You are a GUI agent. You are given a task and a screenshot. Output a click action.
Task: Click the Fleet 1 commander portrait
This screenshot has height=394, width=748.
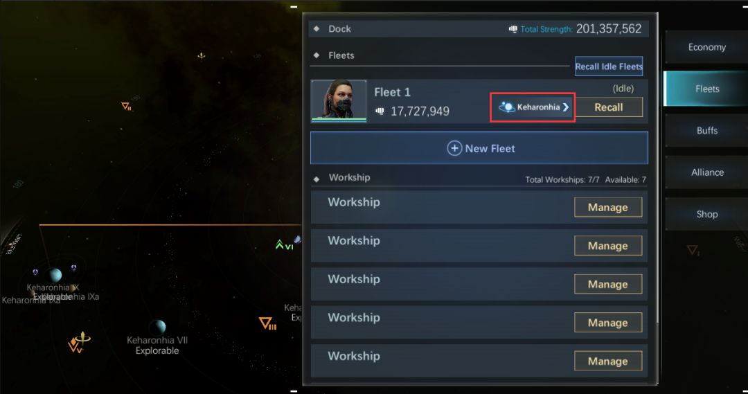[339, 101]
